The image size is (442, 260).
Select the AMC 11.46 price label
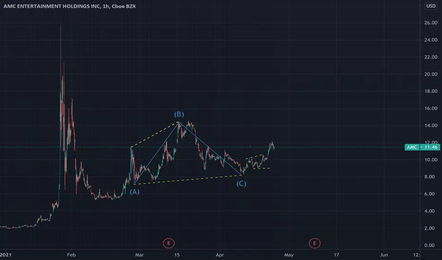(422, 147)
